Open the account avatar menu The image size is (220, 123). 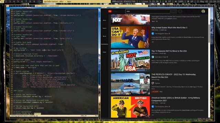coord(203,11)
